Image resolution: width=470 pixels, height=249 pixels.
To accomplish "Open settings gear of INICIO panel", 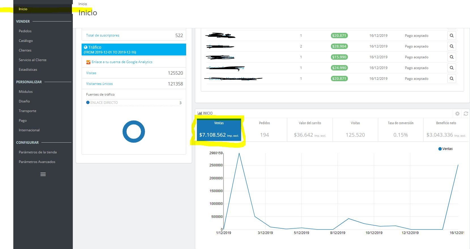I will 457,113.
